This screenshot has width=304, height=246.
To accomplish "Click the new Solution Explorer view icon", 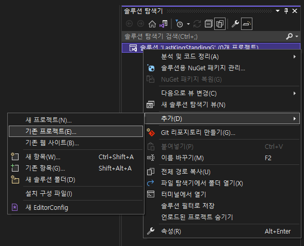I will coord(151,104).
